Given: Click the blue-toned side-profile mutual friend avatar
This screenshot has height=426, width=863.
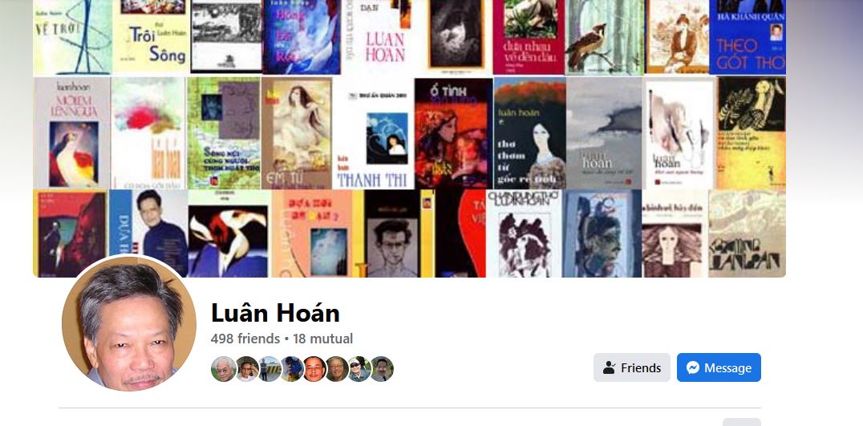Looking at the screenshot, I should pos(292,369).
